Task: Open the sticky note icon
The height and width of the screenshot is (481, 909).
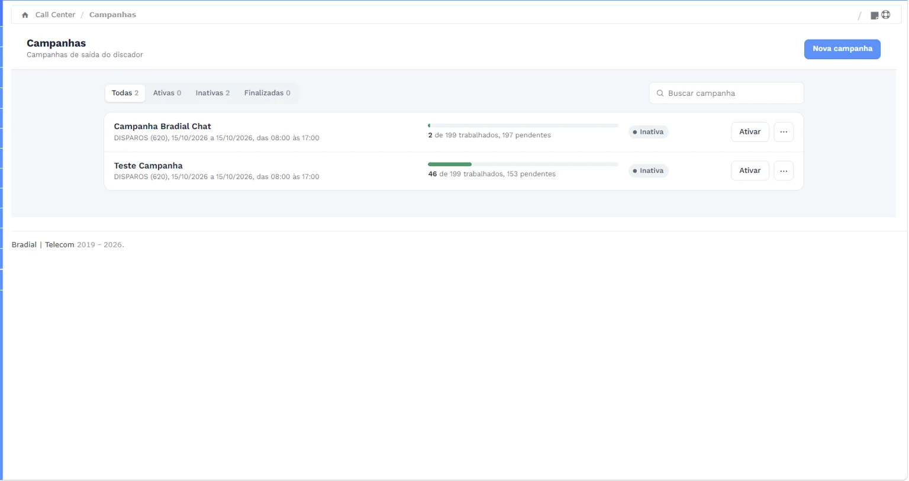Action: point(874,15)
